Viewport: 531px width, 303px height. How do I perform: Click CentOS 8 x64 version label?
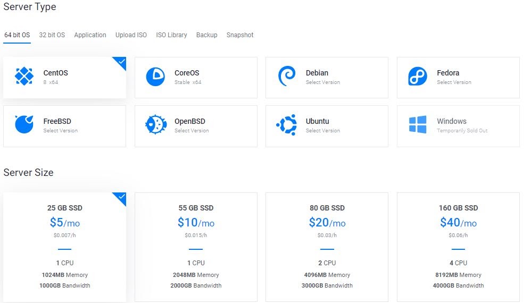tap(51, 82)
